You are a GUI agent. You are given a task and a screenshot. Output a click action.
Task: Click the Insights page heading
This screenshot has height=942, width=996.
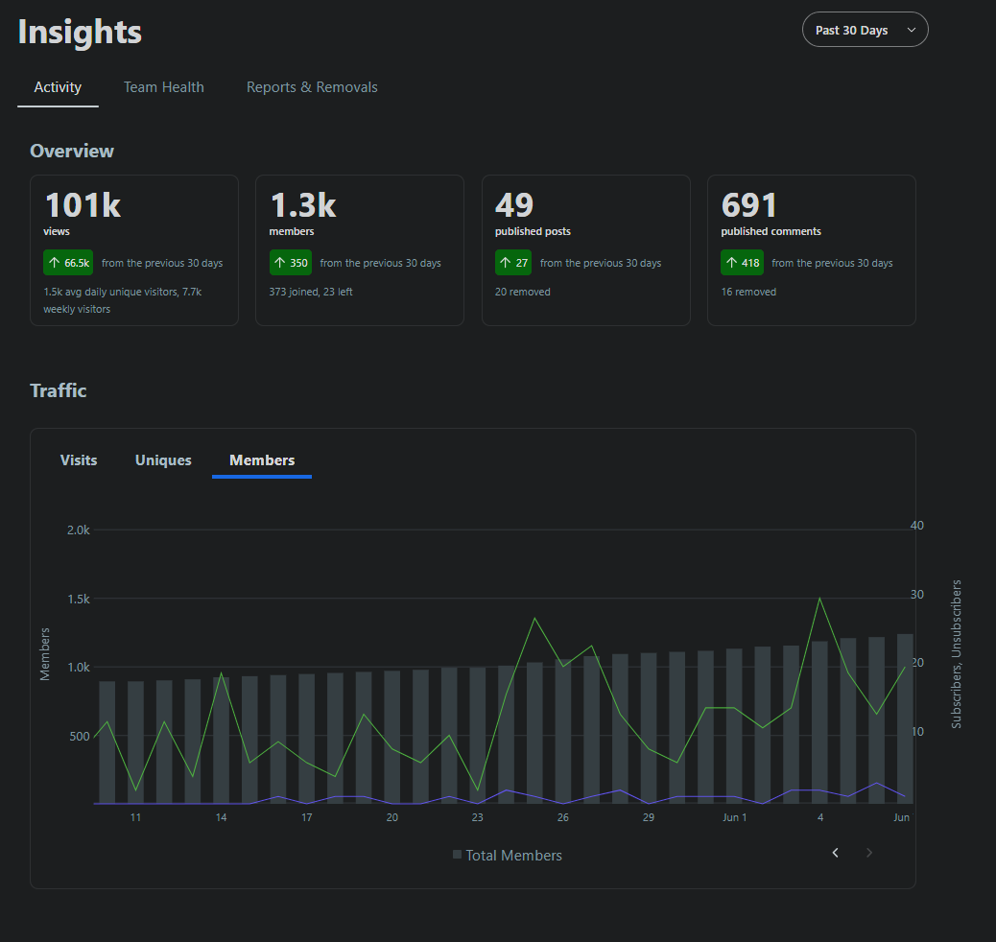coord(80,31)
